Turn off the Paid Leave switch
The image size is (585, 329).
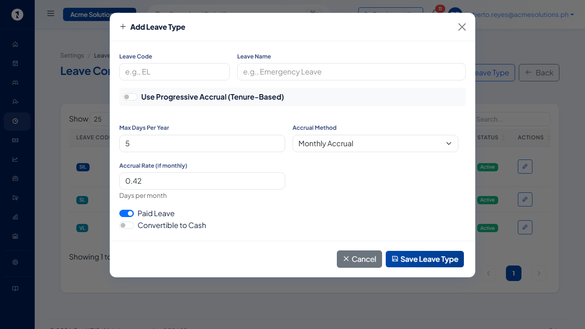[127, 213]
